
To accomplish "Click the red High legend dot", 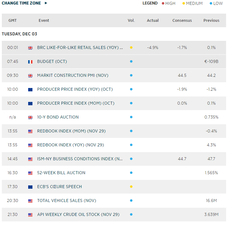I will point(163,4).
